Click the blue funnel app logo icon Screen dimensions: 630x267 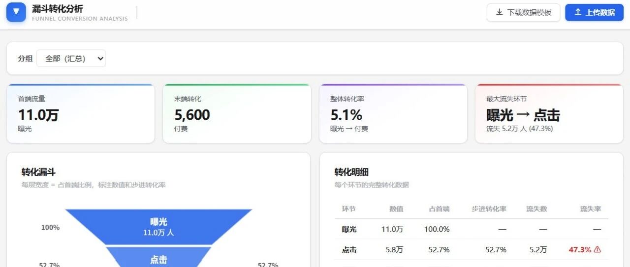tap(16, 12)
